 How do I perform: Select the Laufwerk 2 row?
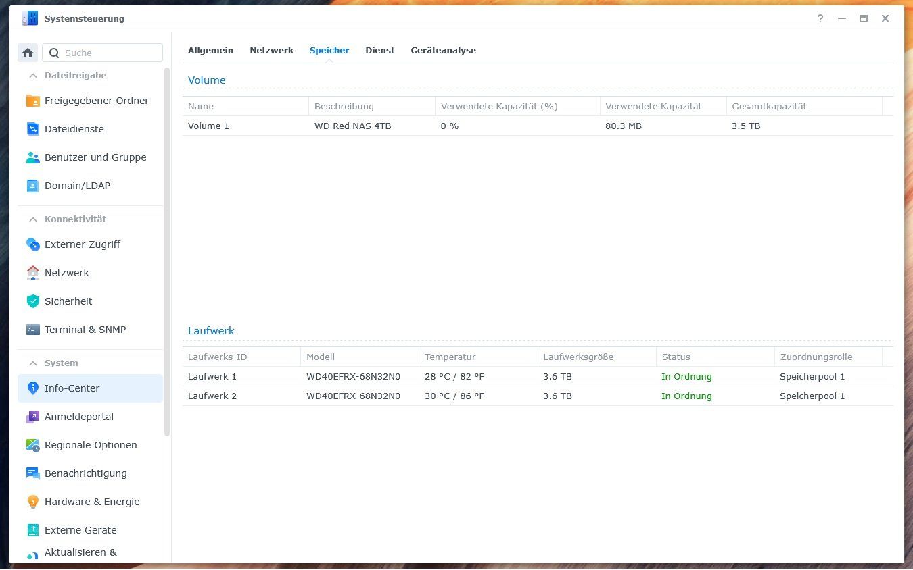[538, 396]
